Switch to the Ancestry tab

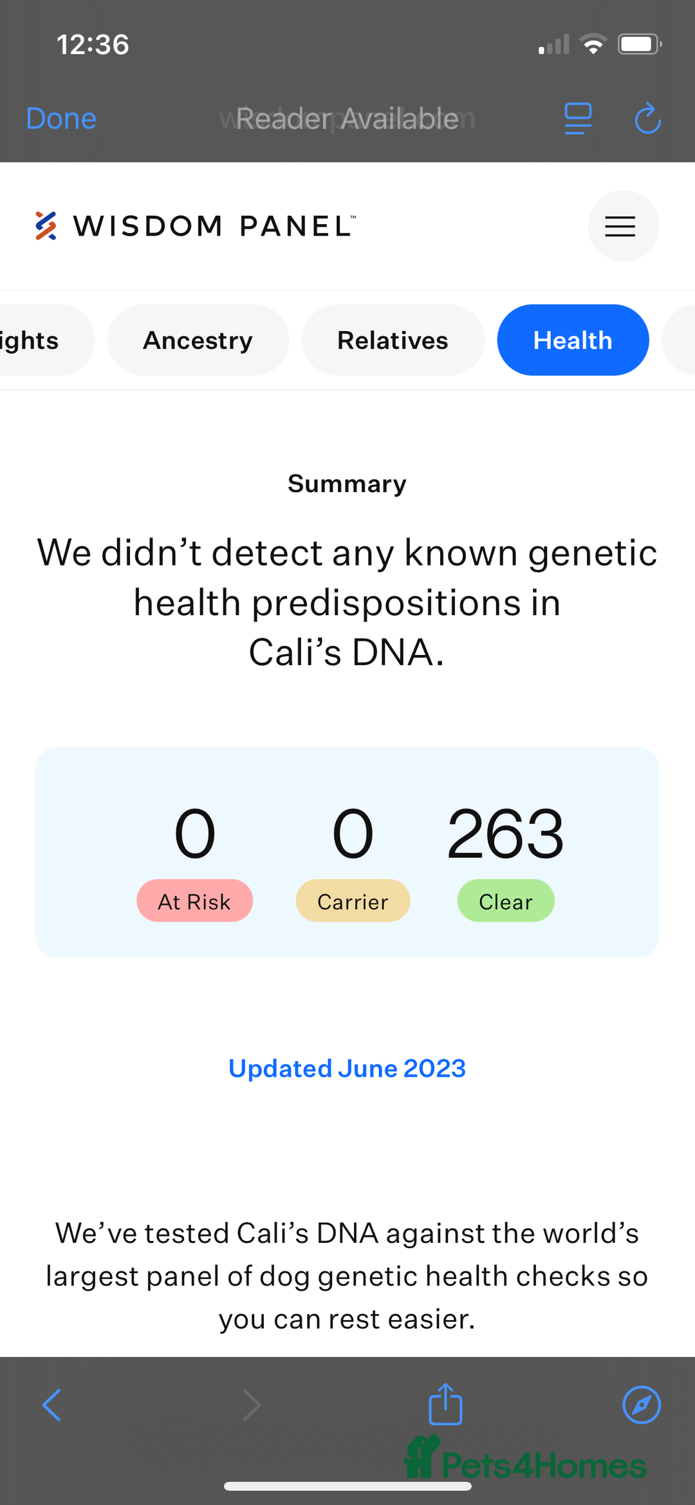click(198, 340)
